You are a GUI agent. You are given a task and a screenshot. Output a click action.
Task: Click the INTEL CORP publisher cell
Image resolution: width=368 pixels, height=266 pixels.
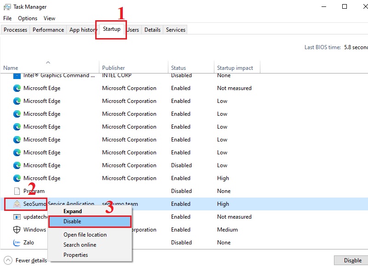pos(117,75)
